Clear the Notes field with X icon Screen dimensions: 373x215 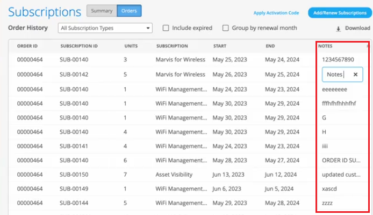point(355,74)
